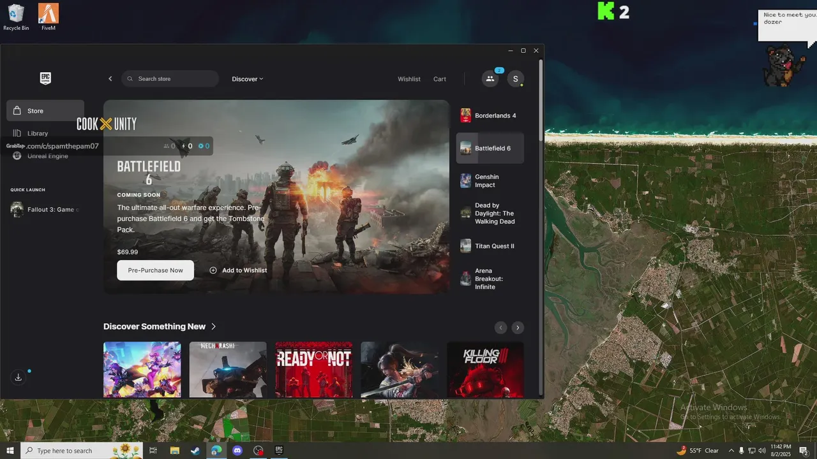This screenshot has height=459, width=817.
Task: Open the Epic Games Launcher taskbar icon
Action: pyautogui.click(x=279, y=451)
